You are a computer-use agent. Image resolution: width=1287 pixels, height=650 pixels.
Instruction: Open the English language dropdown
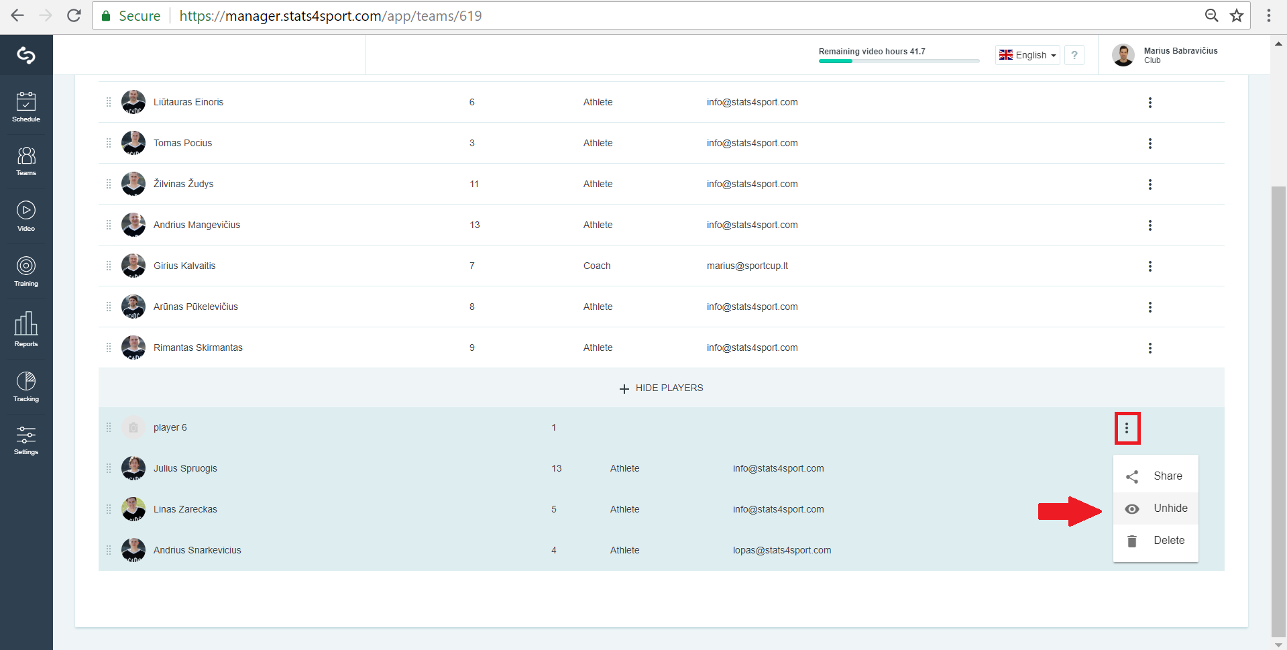click(x=1027, y=55)
